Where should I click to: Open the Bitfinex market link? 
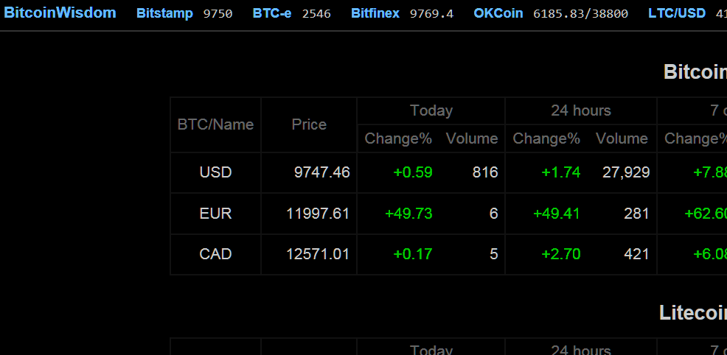pos(375,13)
